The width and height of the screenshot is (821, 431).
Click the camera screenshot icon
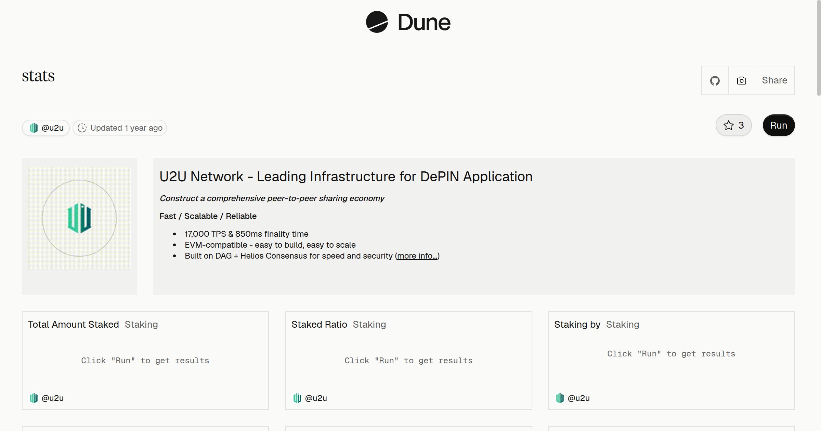pos(741,80)
